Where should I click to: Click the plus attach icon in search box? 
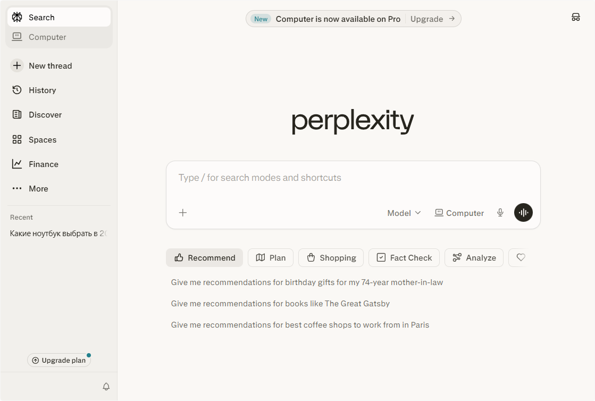[x=183, y=213]
